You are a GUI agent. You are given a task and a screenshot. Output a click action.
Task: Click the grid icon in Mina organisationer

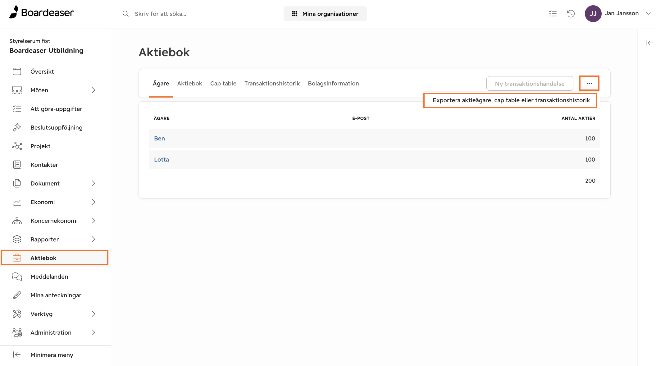[295, 14]
